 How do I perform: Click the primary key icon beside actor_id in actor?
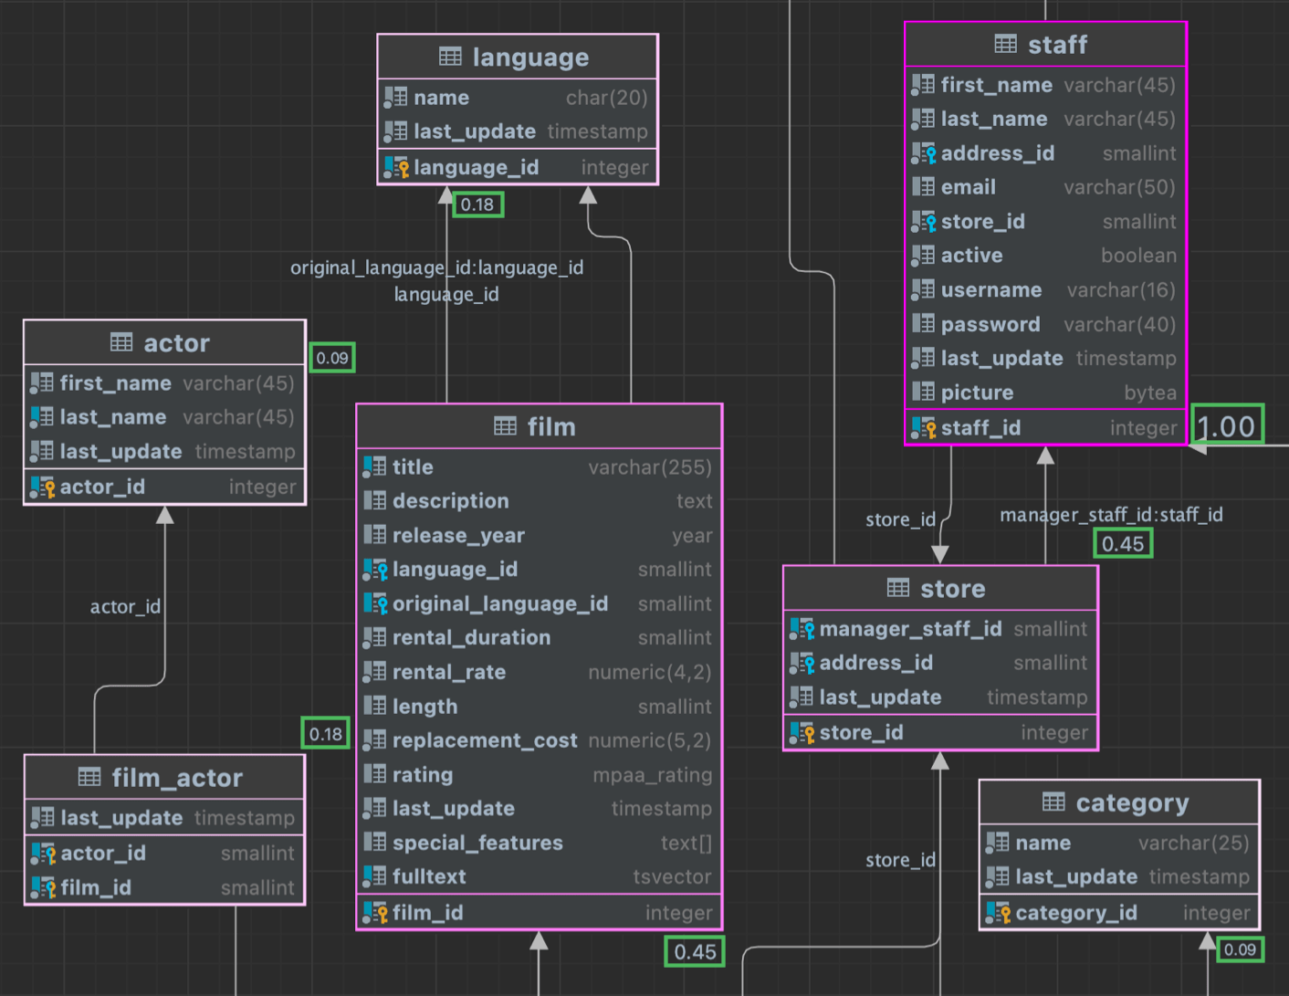pyautogui.click(x=42, y=486)
